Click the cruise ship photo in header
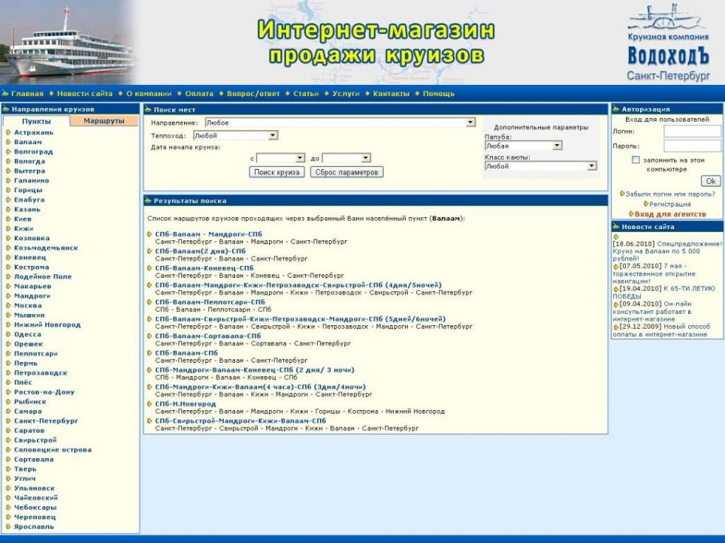 tap(68, 43)
